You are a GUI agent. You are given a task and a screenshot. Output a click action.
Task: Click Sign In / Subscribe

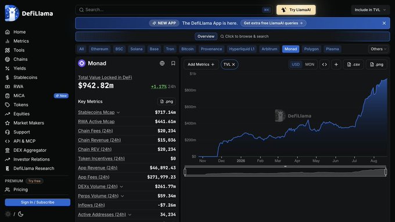tap(38, 202)
